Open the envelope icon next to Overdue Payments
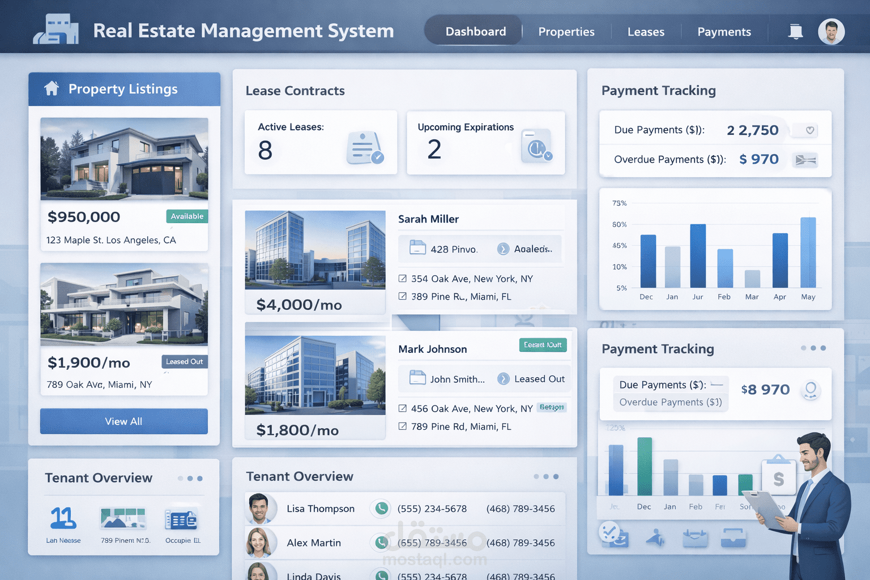This screenshot has width=870, height=580. (x=806, y=160)
